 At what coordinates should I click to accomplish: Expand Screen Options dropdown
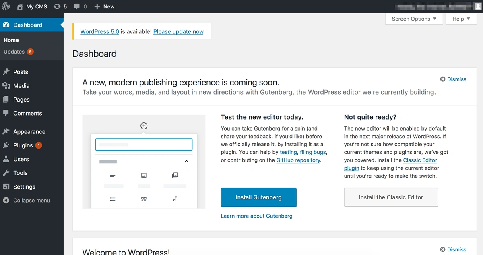tap(414, 19)
